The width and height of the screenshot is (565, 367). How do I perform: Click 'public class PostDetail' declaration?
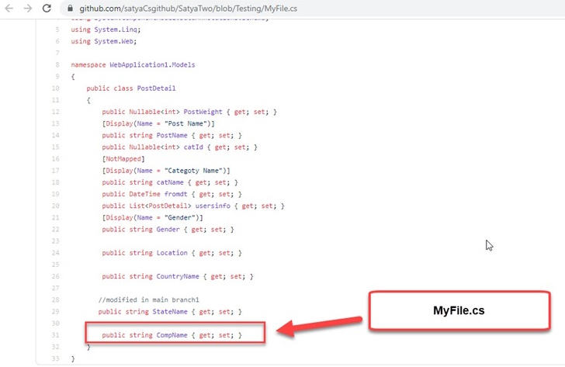[x=131, y=88]
